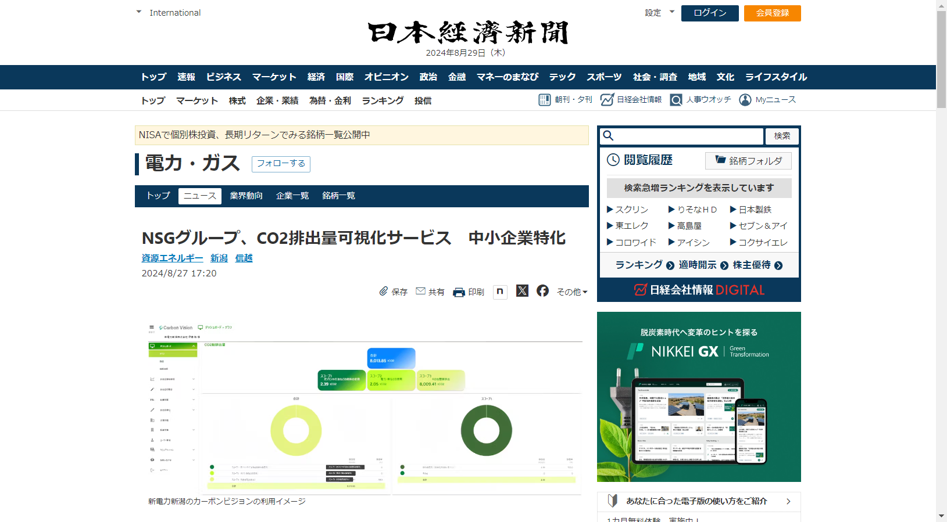Switch to 業界動向 tab
Image resolution: width=947 pixels, height=522 pixels.
[x=246, y=196]
